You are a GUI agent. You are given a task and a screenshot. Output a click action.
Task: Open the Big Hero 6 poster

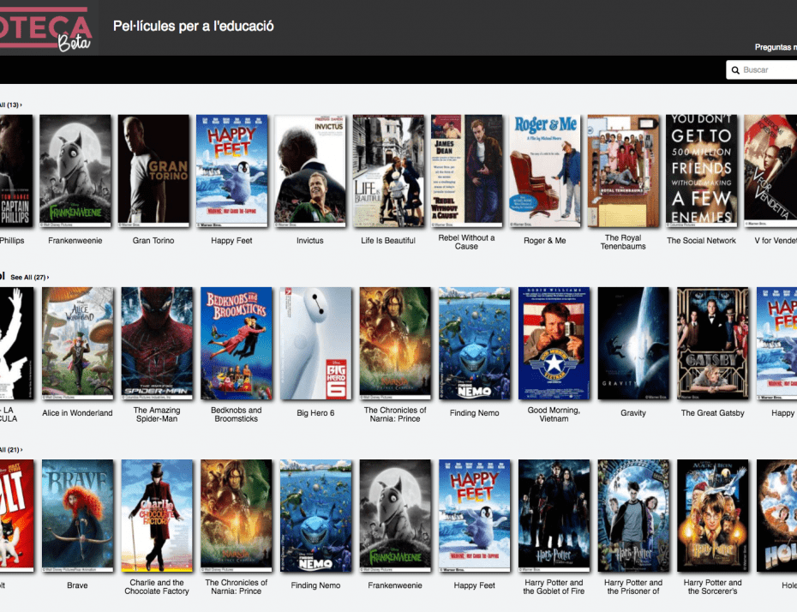[x=315, y=343]
